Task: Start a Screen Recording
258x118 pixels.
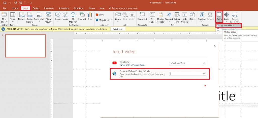Action: (235, 17)
